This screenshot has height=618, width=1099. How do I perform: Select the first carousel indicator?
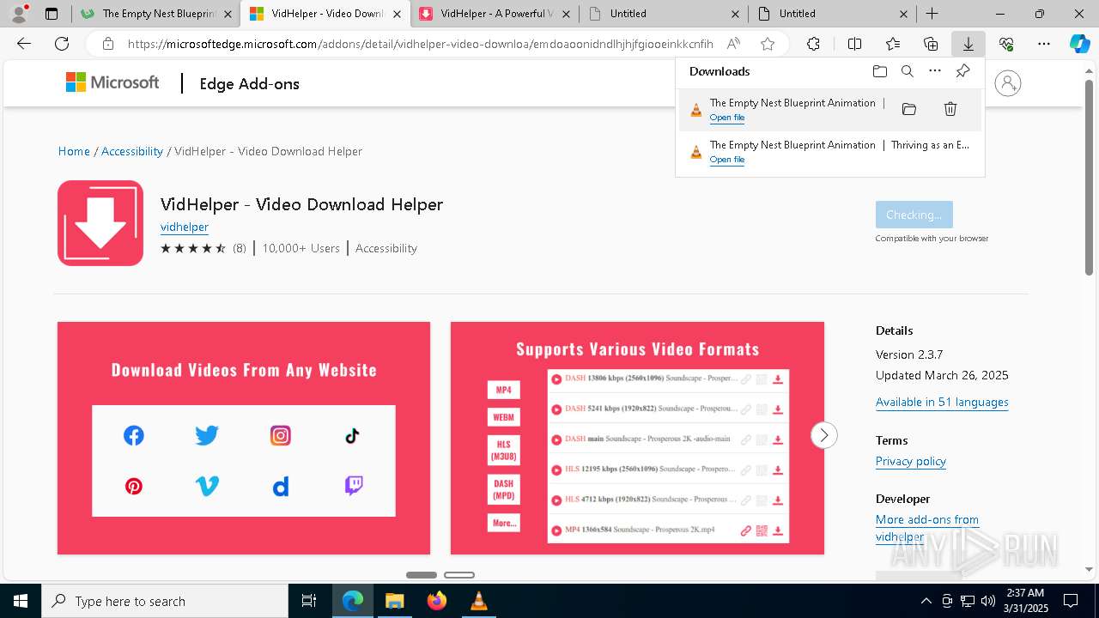pyautogui.click(x=422, y=575)
